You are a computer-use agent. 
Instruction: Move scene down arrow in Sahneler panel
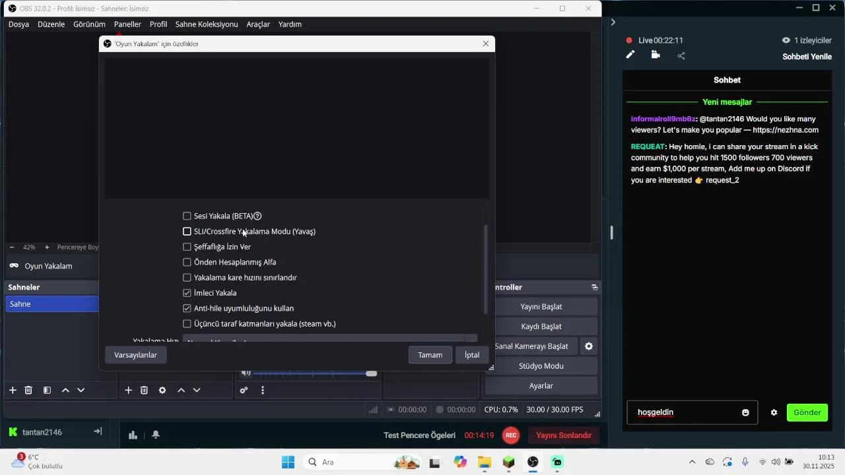(81, 390)
